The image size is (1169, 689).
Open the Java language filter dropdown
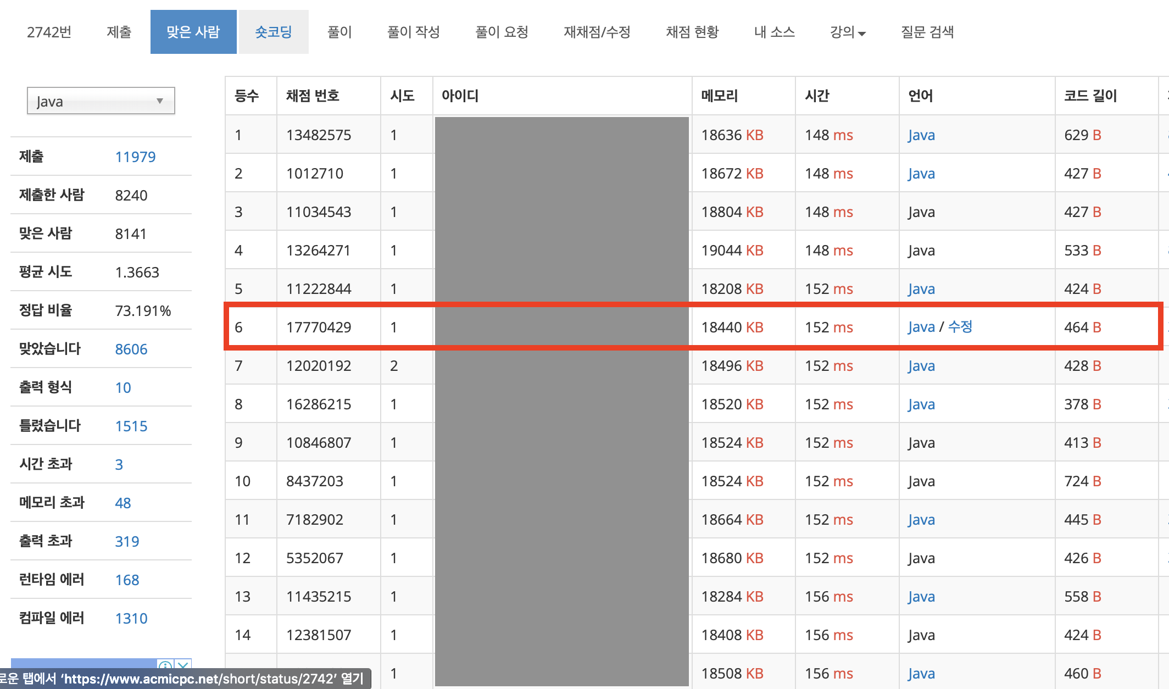tap(101, 101)
